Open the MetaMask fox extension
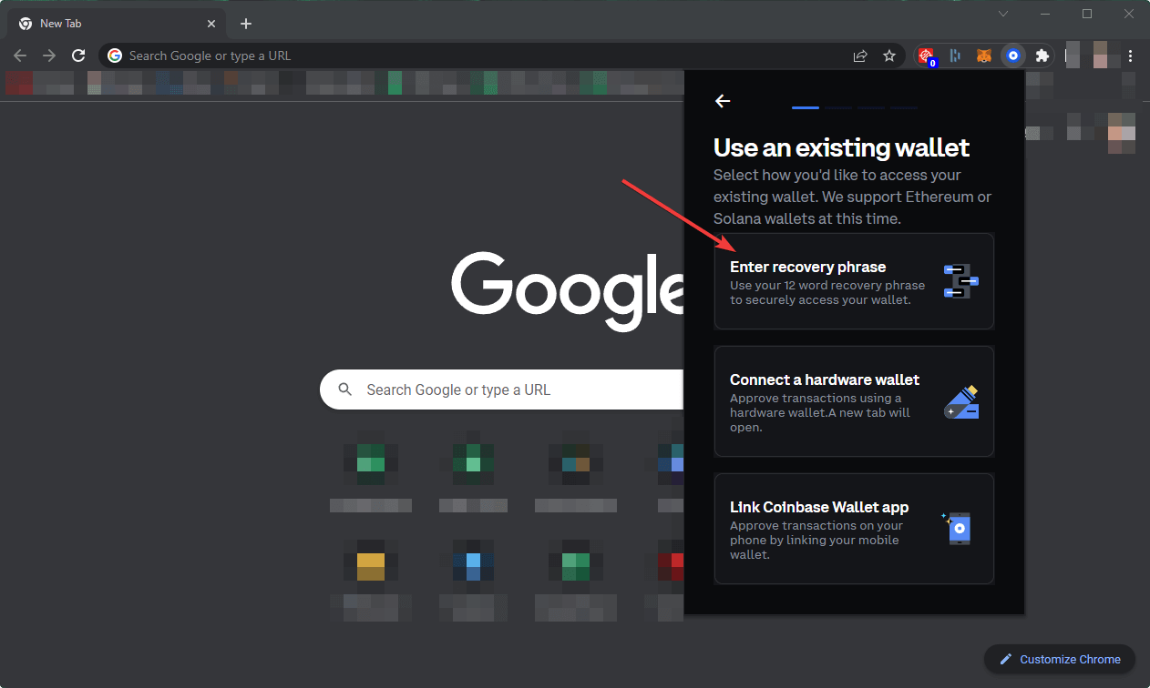 984,56
